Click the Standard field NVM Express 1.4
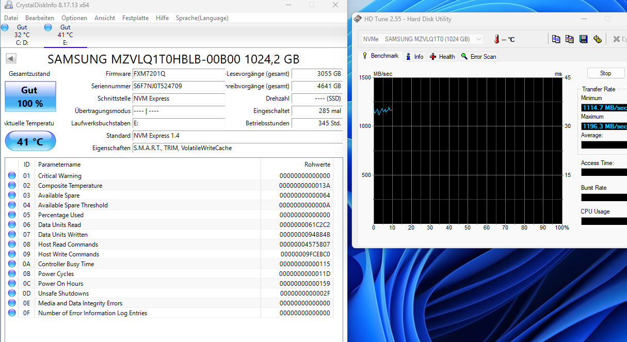 pos(237,136)
